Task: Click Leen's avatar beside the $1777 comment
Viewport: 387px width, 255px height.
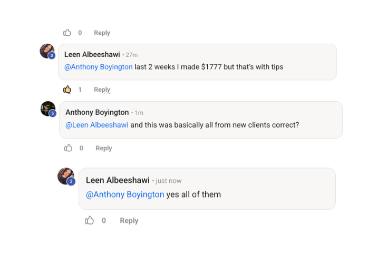Action: 46,51
